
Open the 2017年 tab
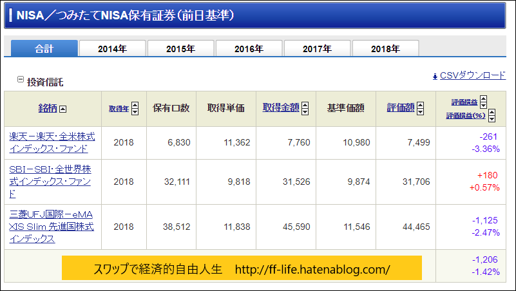317,49
